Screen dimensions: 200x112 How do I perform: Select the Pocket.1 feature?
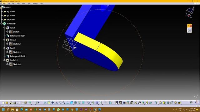coord(14,60)
